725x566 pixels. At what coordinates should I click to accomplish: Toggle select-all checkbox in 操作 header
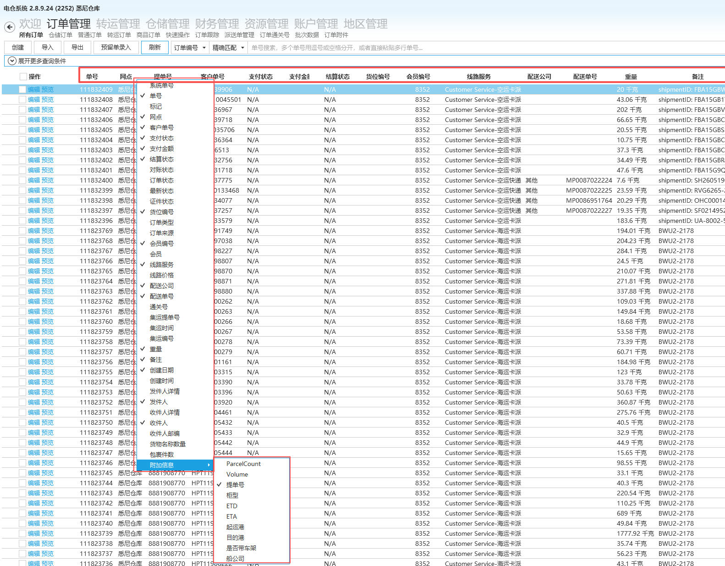point(23,77)
